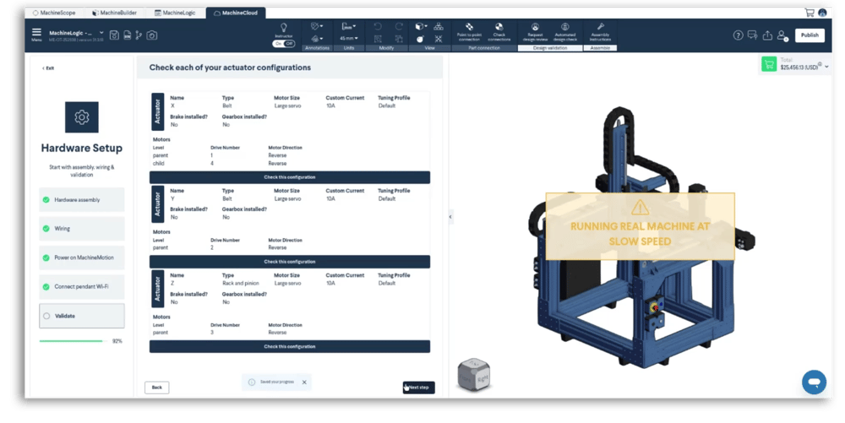Check X actuator configuration button
The height and width of the screenshot is (423, 845).
point(290,177)
